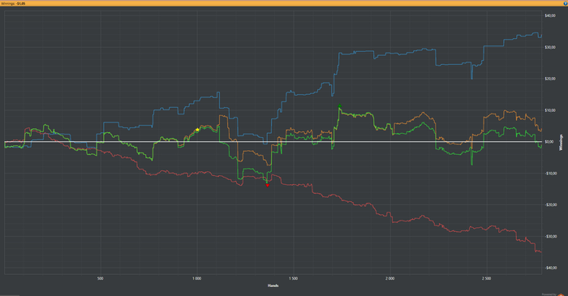Click the '$0,00' y-axis label
Screen dimensions: 568x296
click(549, 142)
